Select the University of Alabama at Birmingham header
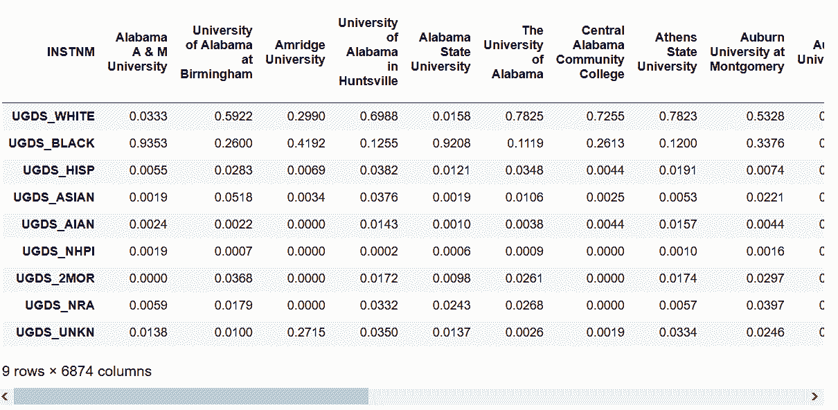 point(216,52)
